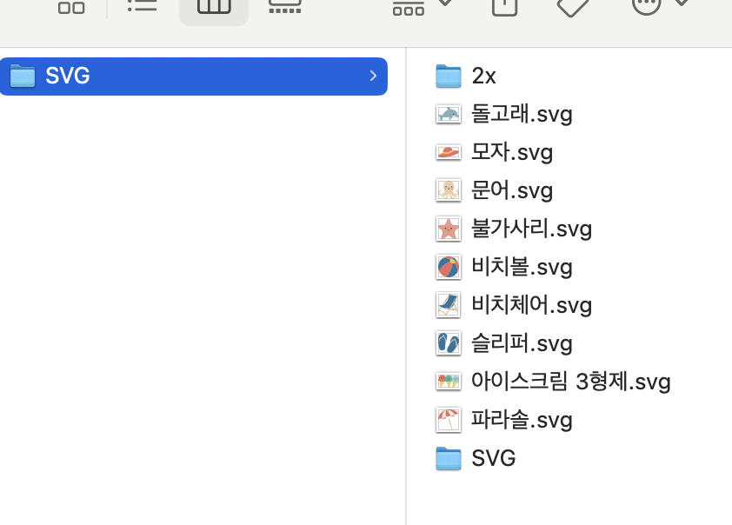Click the beach chair thumbnail icon
The image size is (732, 525).
[449, 305]
